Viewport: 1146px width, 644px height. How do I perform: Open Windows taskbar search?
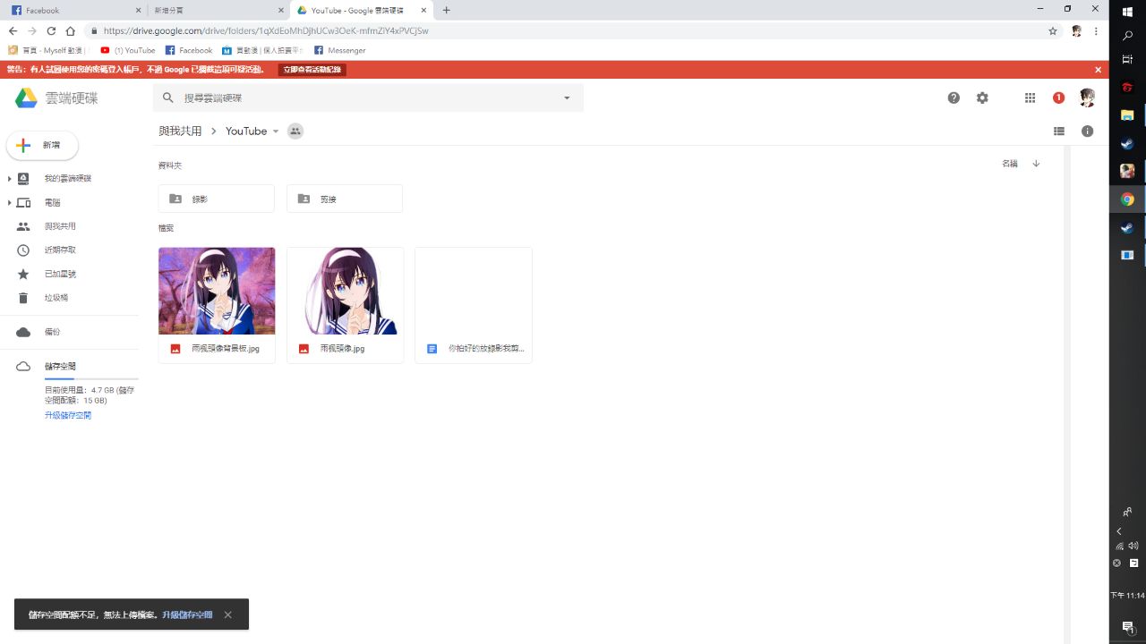click(1128, 36)
